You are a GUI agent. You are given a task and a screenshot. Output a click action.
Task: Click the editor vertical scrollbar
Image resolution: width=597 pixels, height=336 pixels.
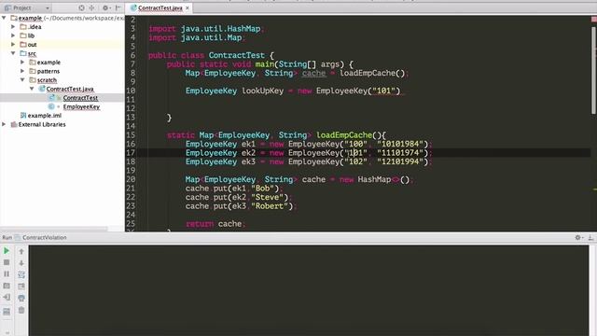(593, 70)
